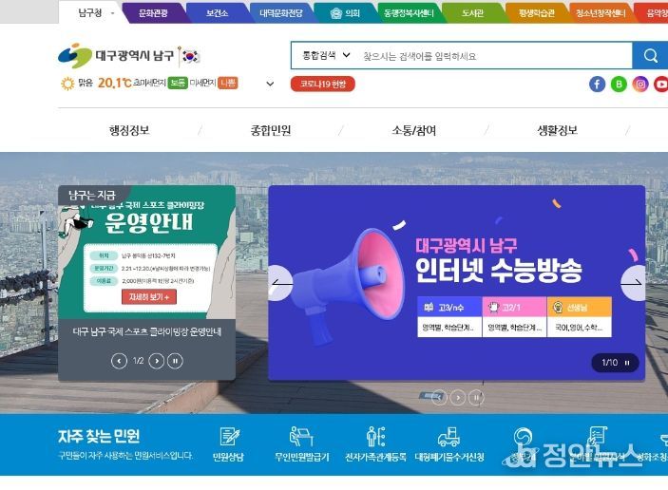Pause the 남구는 지금 news slider

click(x=175, y=361)
